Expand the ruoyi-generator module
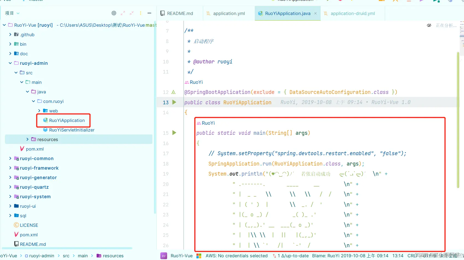 (10, 178)
